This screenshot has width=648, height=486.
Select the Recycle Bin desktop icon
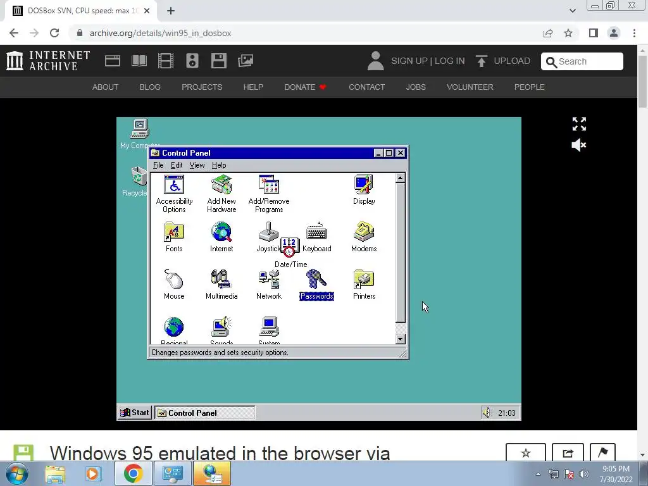pyautogui.click(x=139, y=177)
